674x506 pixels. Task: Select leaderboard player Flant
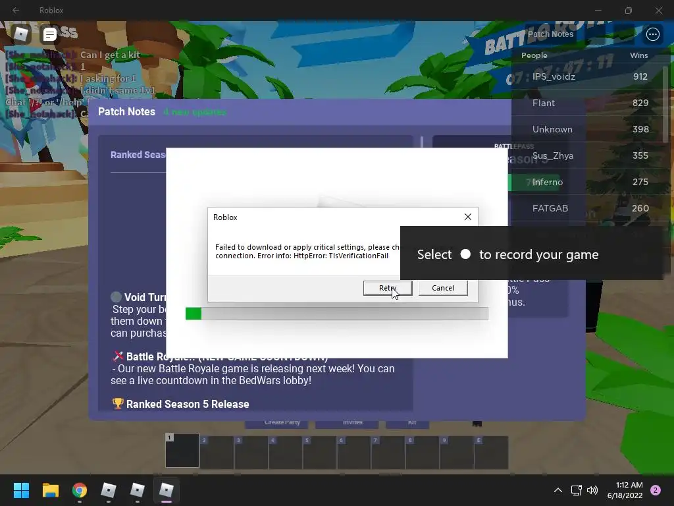tap(543, 103)
